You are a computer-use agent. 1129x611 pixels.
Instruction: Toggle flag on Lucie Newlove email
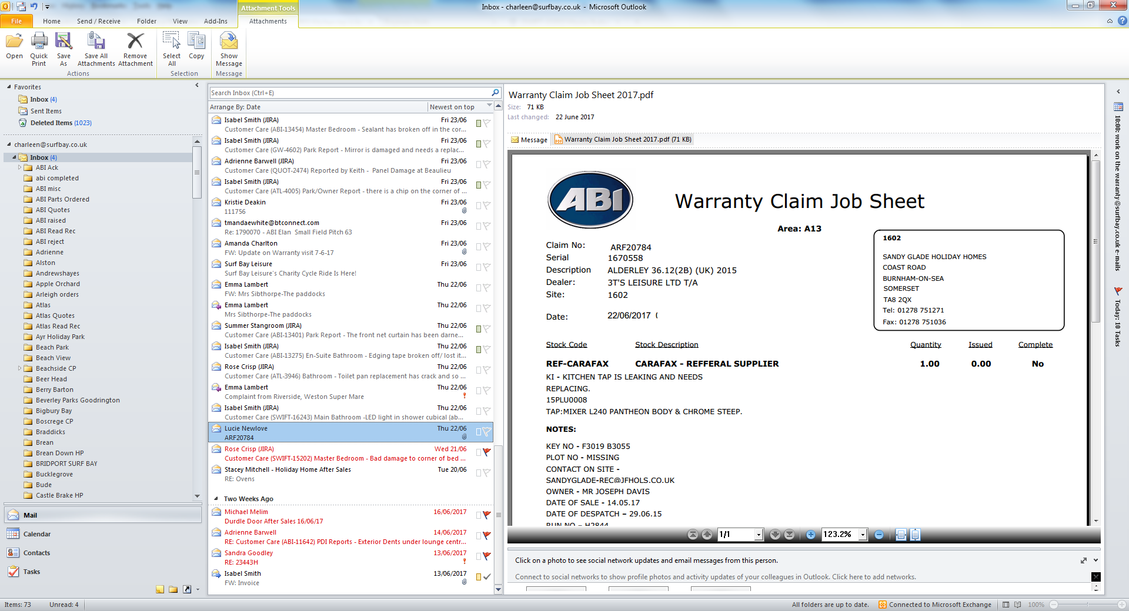pos(487,432)
